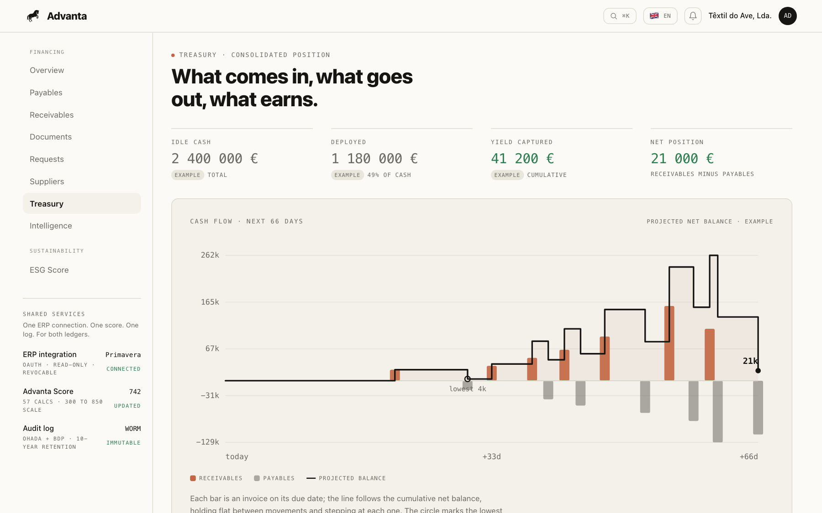The image size is (822, 513).
Task: Click the lowest balance circle marker
Action: 468,379
